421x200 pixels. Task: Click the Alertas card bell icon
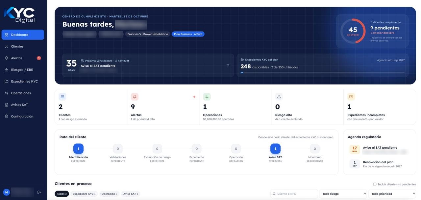[135, 97]
